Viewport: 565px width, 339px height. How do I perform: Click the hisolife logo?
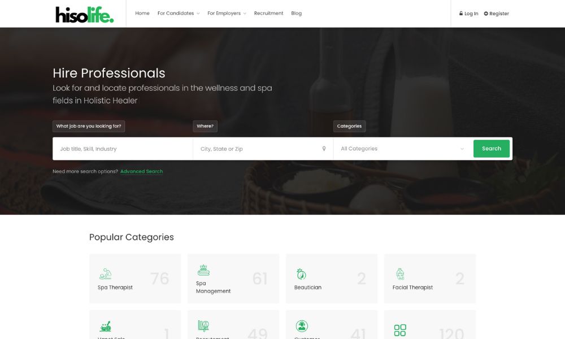click(x=85, y=15)
